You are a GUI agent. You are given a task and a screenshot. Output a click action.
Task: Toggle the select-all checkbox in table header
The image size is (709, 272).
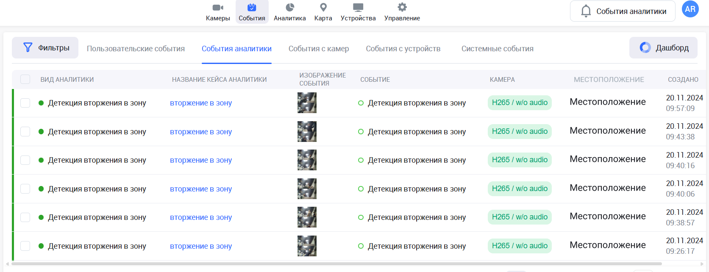coord(25,79)
